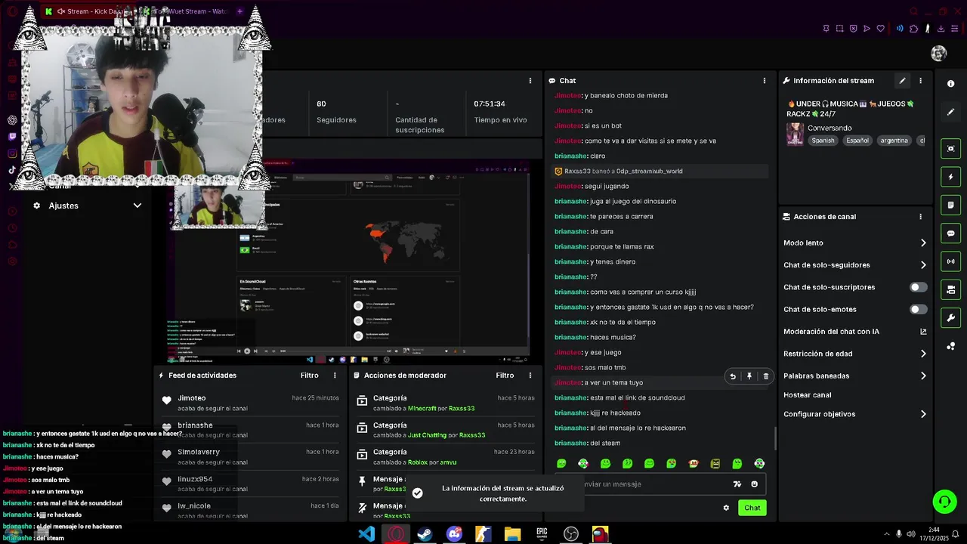Viewport: 967px width, 544px height.
Task: Open the Acciones de canal options menu
Action: [920, 217]
